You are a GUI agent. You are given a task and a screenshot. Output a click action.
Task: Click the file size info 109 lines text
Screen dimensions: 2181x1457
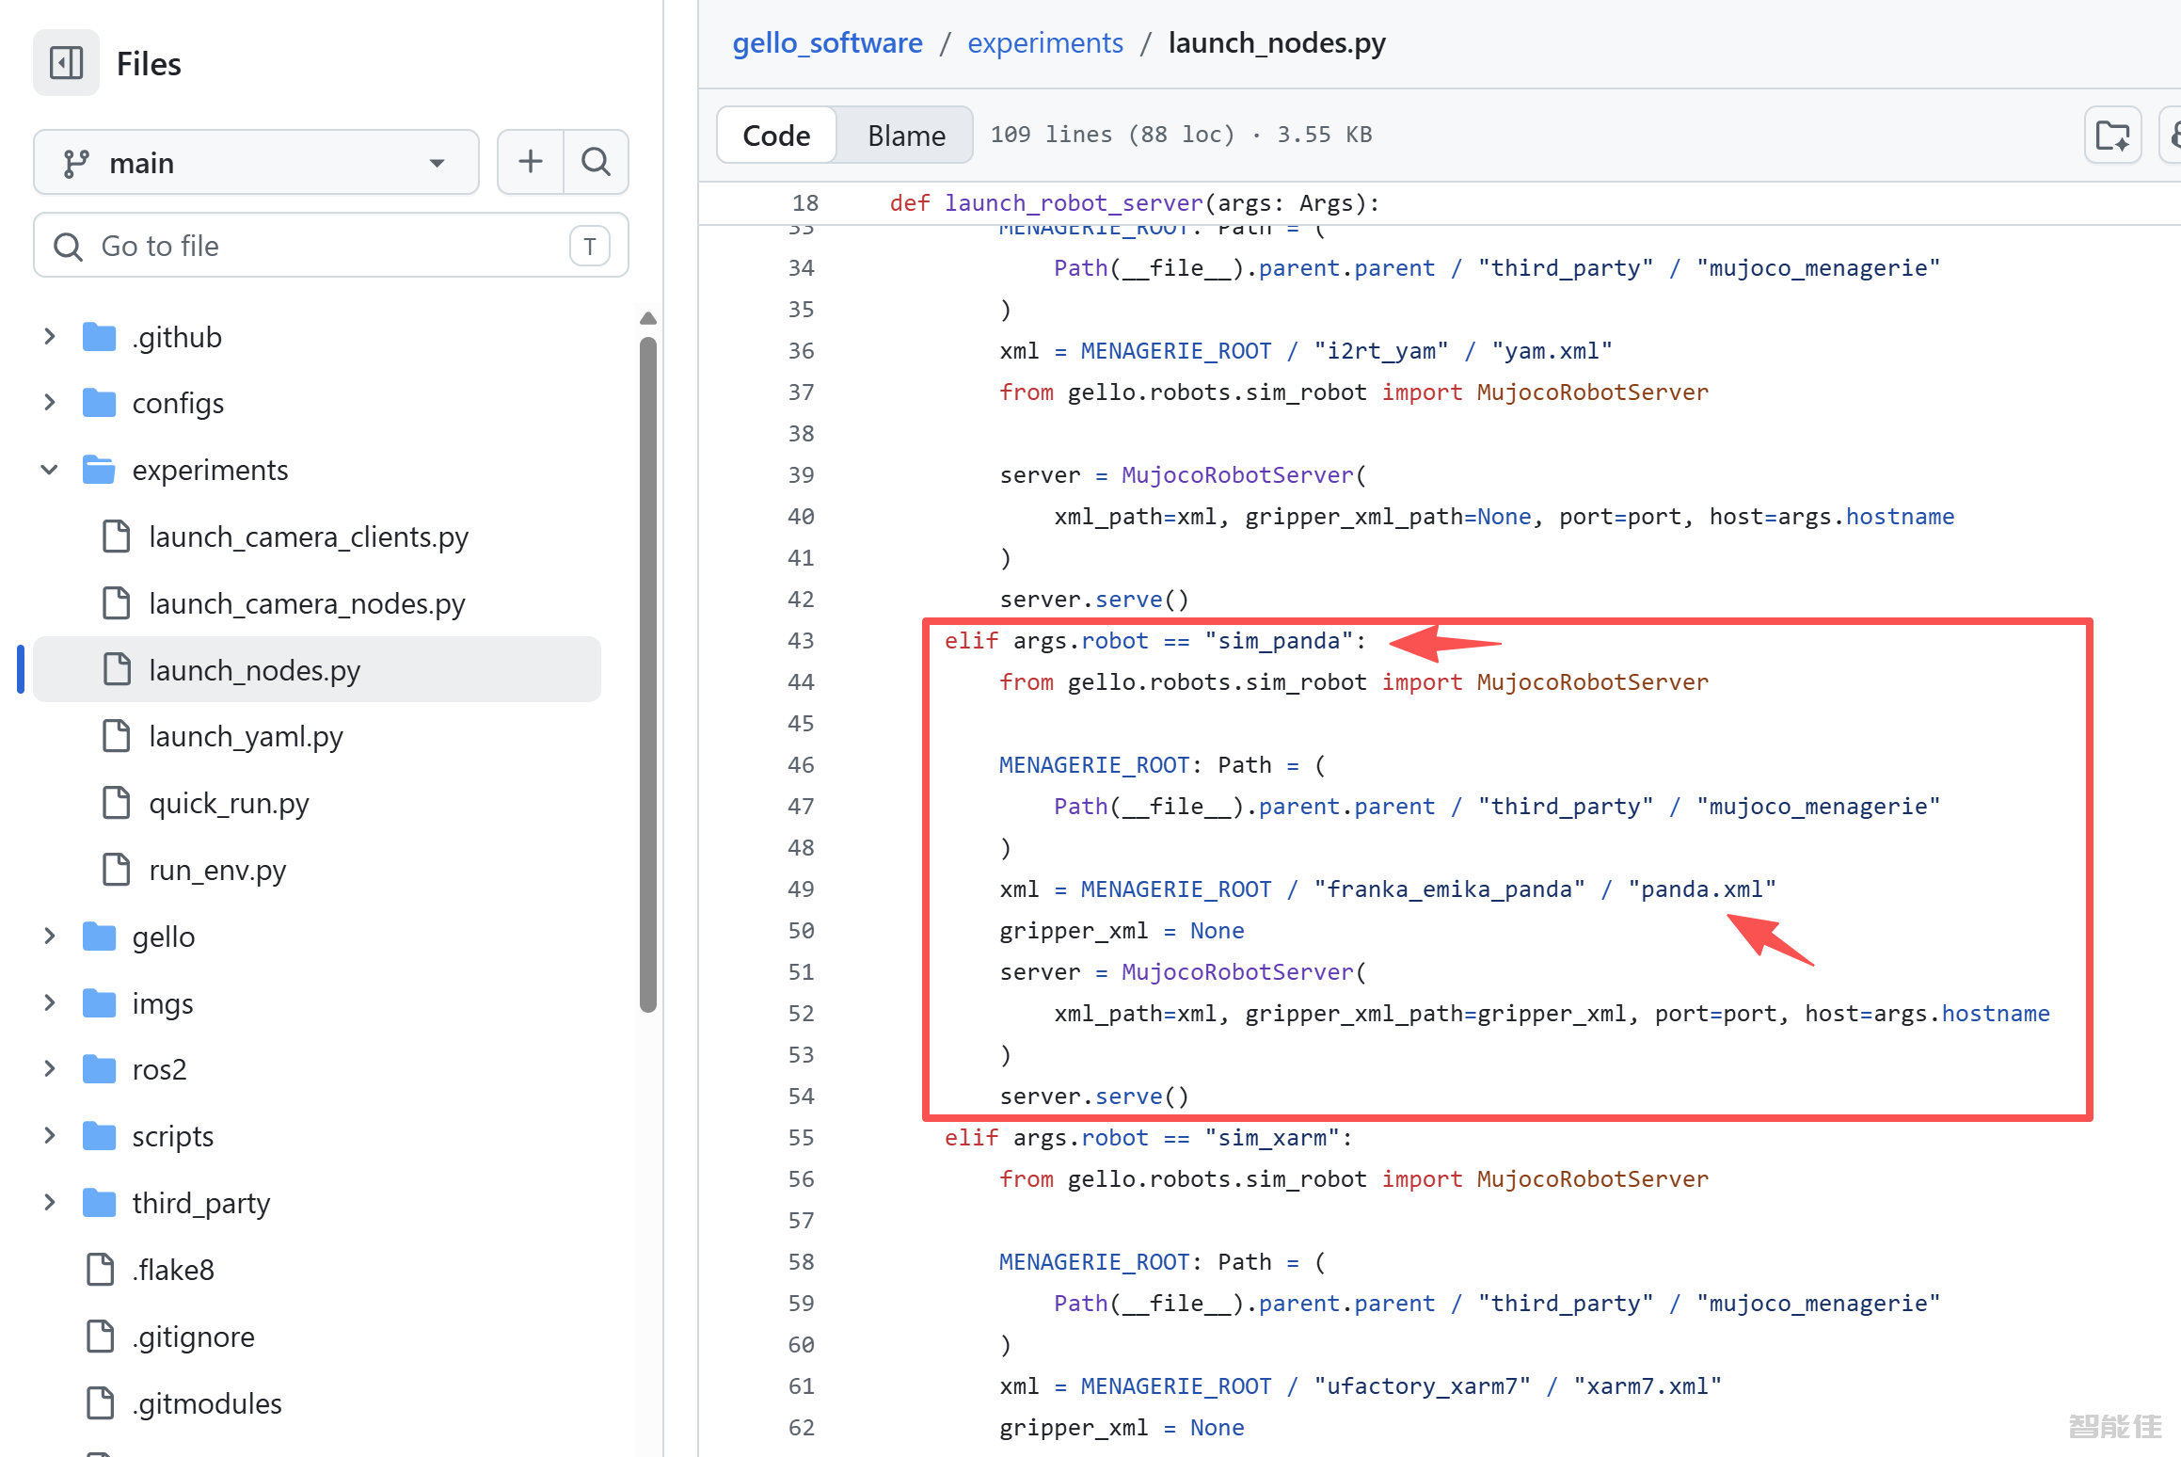(x=1181, y=135)
